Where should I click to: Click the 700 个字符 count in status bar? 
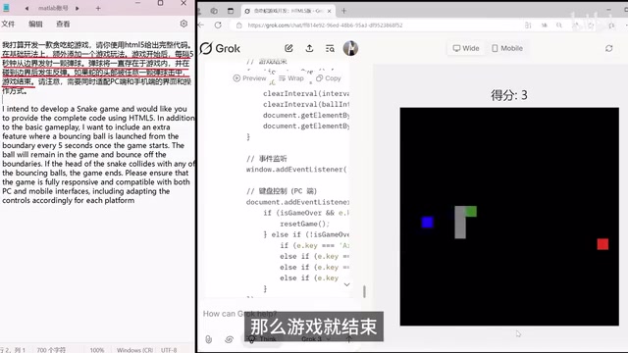click(x=51, y=350)
